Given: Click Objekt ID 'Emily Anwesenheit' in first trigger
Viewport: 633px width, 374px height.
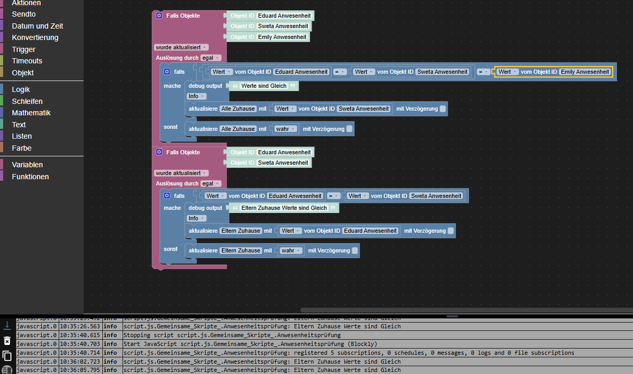Looking at the screenshot, I should click(x=283, y=37).
